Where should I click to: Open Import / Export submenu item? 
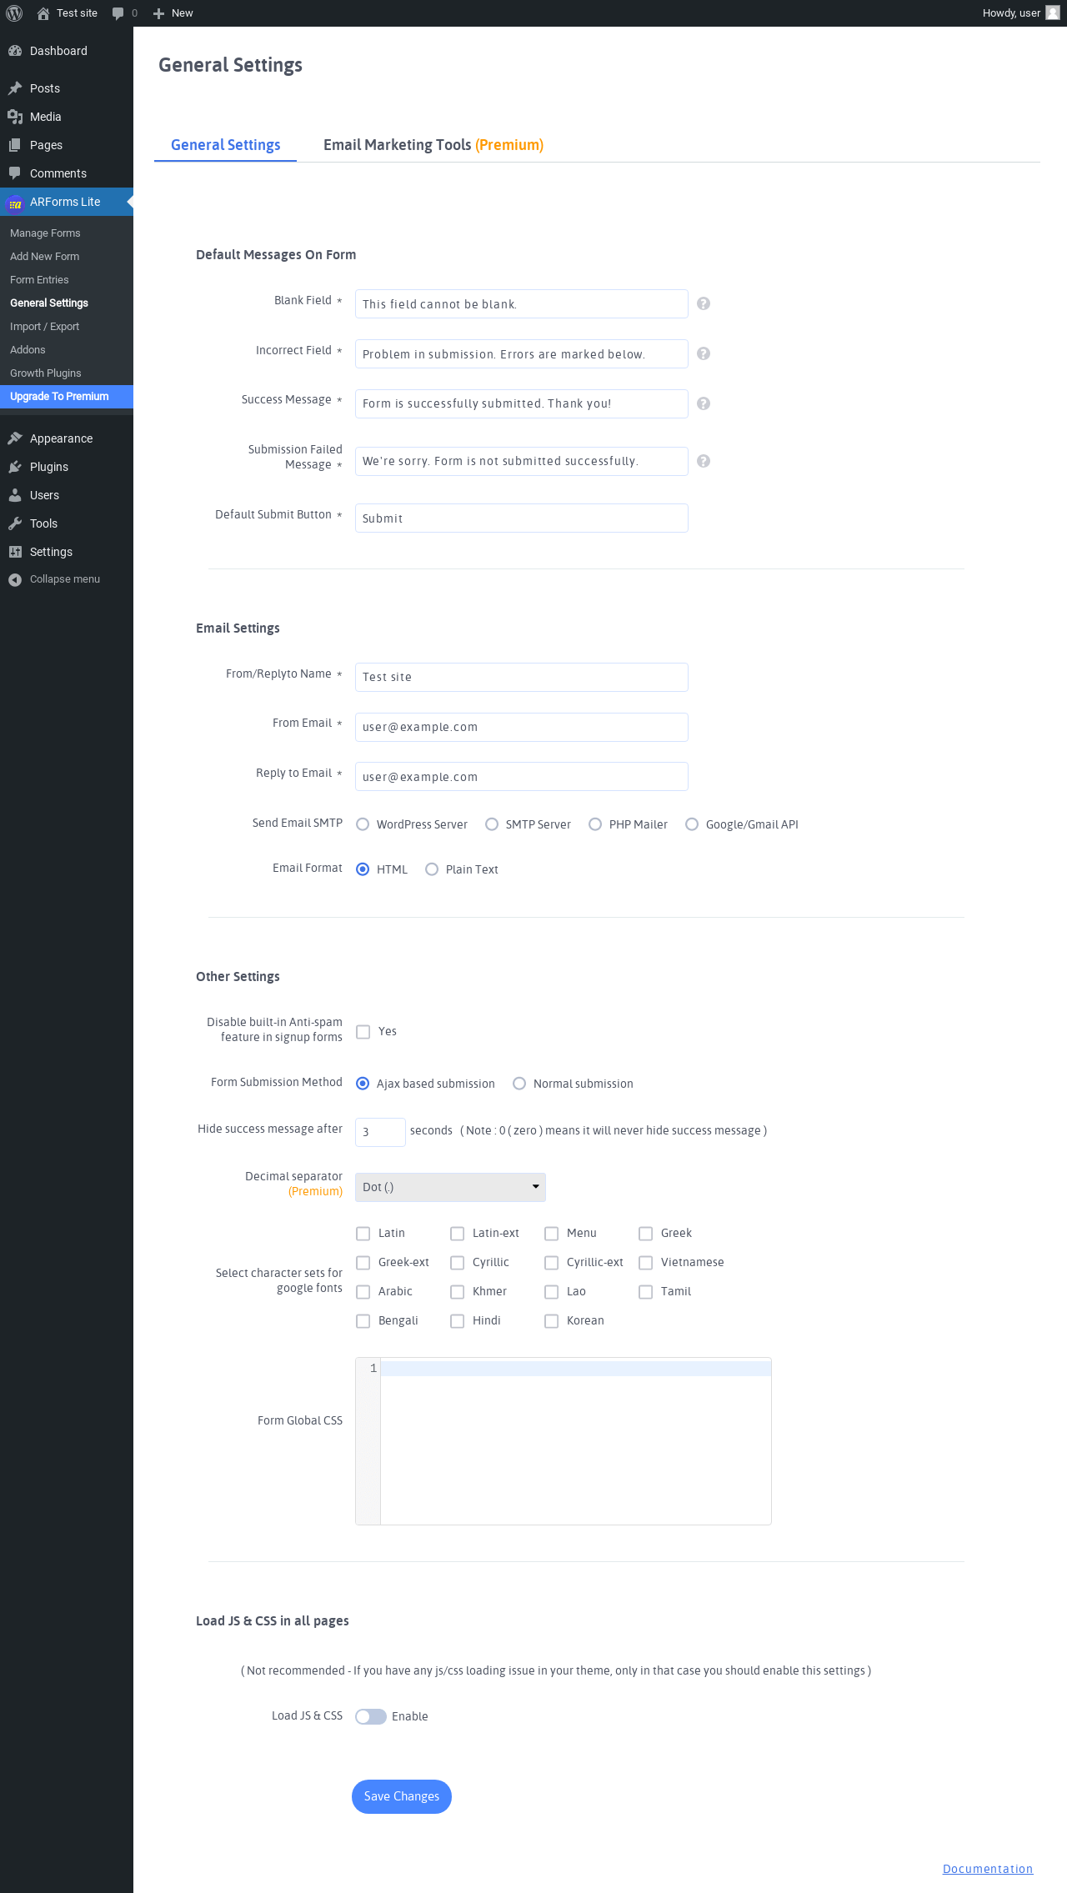coord(44,327)
